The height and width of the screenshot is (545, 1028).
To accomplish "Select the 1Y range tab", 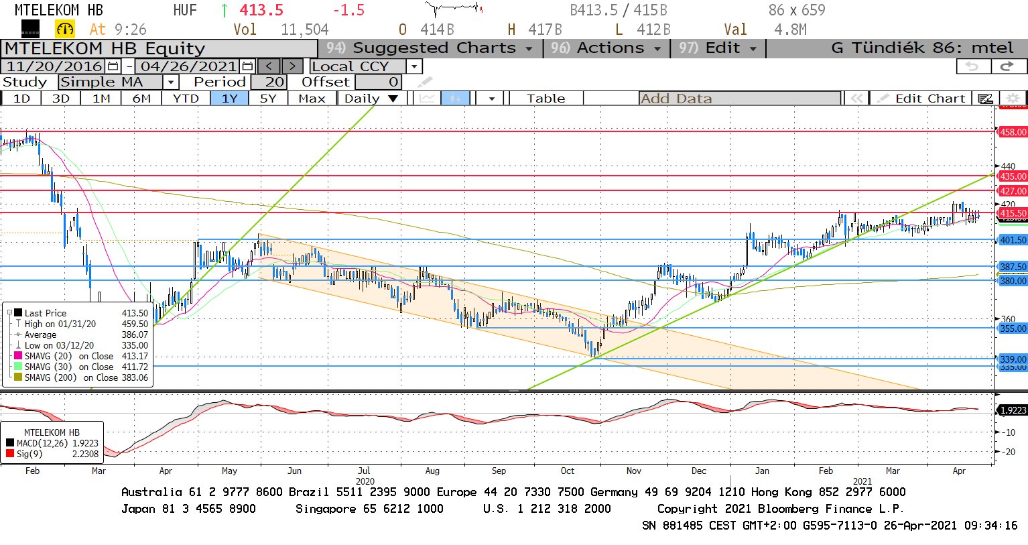I will pos(230,99).
